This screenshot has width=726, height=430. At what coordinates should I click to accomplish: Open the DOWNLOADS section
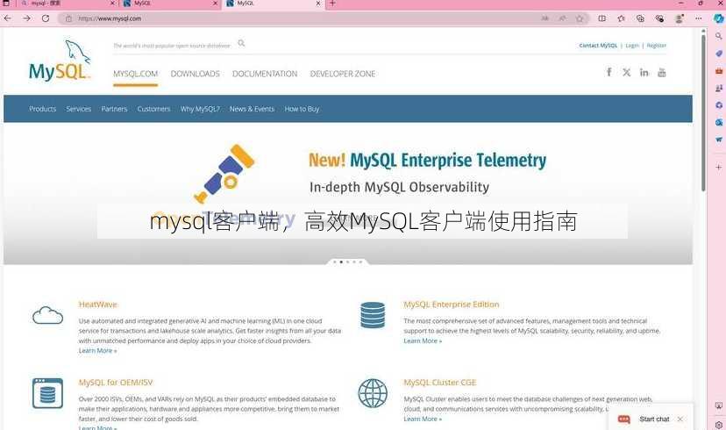(x=195, y=74)
